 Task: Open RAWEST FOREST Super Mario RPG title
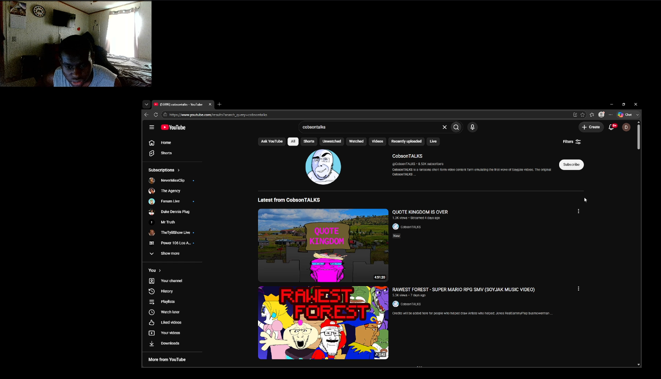[463, 290]
